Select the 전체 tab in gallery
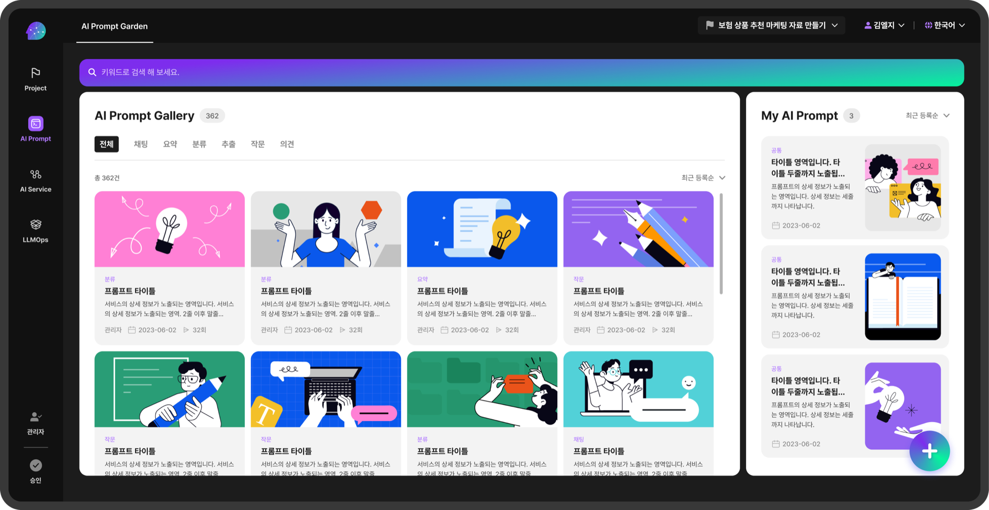Viewport: 989px width, 510px height. coord(107,144)
